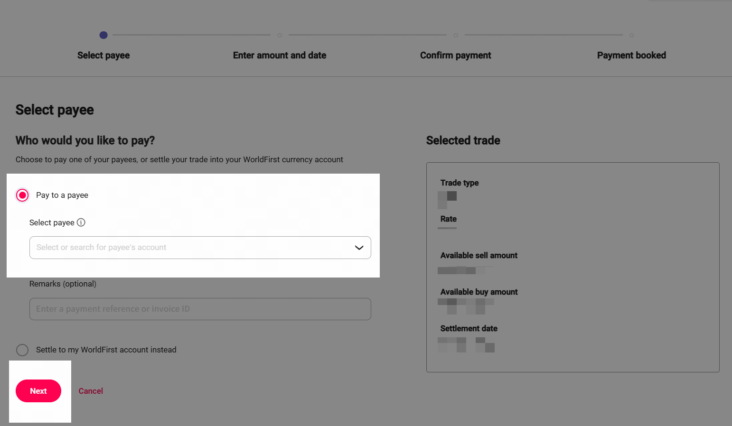Go to the Enter amount and date step label
Viewport: 732px width, 426px height.
coord(280,56)
